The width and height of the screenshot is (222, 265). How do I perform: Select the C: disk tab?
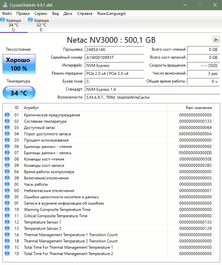(13, 25)
